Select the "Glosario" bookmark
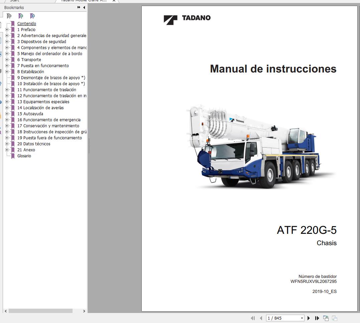The width and height of the screenshot is (360, 323). [24, 156]
